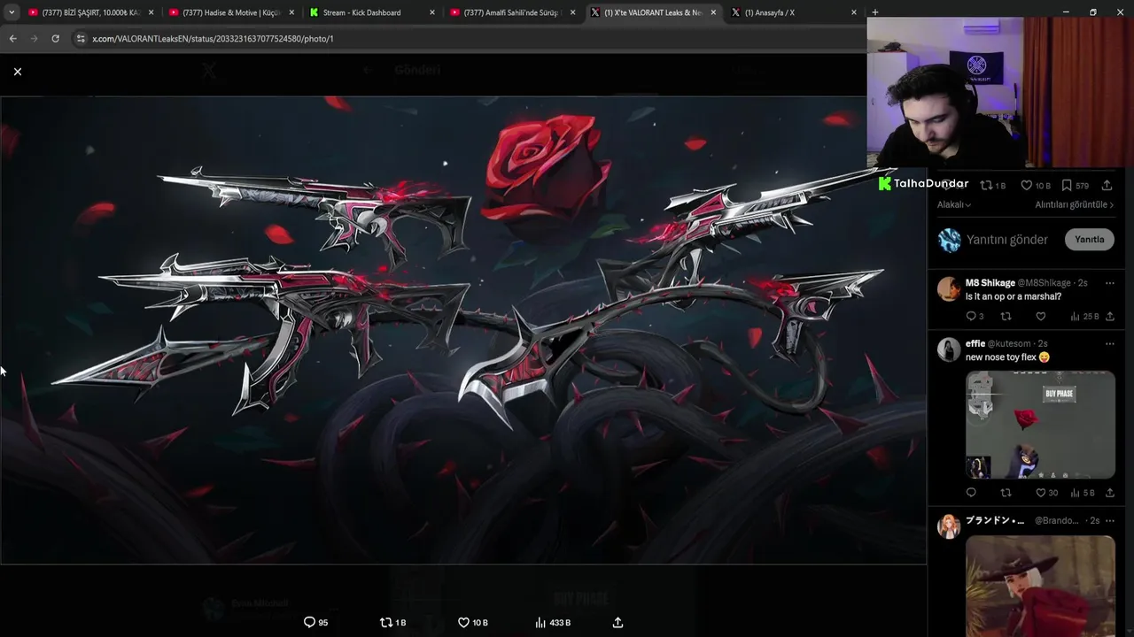Switch to the Hadise & Motive tab
1134x637 pixels.
pyautogui.click(x=232, y=12)
